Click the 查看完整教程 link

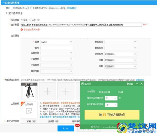pos(46,117)
